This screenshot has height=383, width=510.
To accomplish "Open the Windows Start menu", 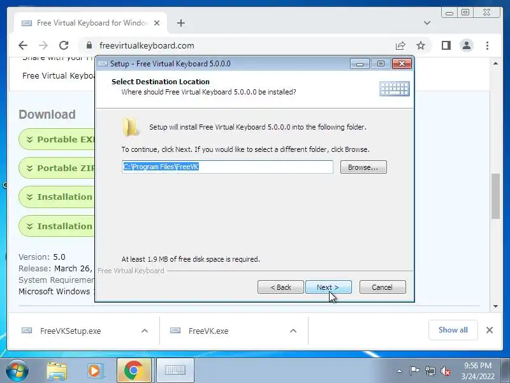I will 17,371.
